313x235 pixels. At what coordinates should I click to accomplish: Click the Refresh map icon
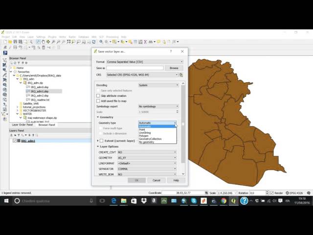click(x=93, y=42)
